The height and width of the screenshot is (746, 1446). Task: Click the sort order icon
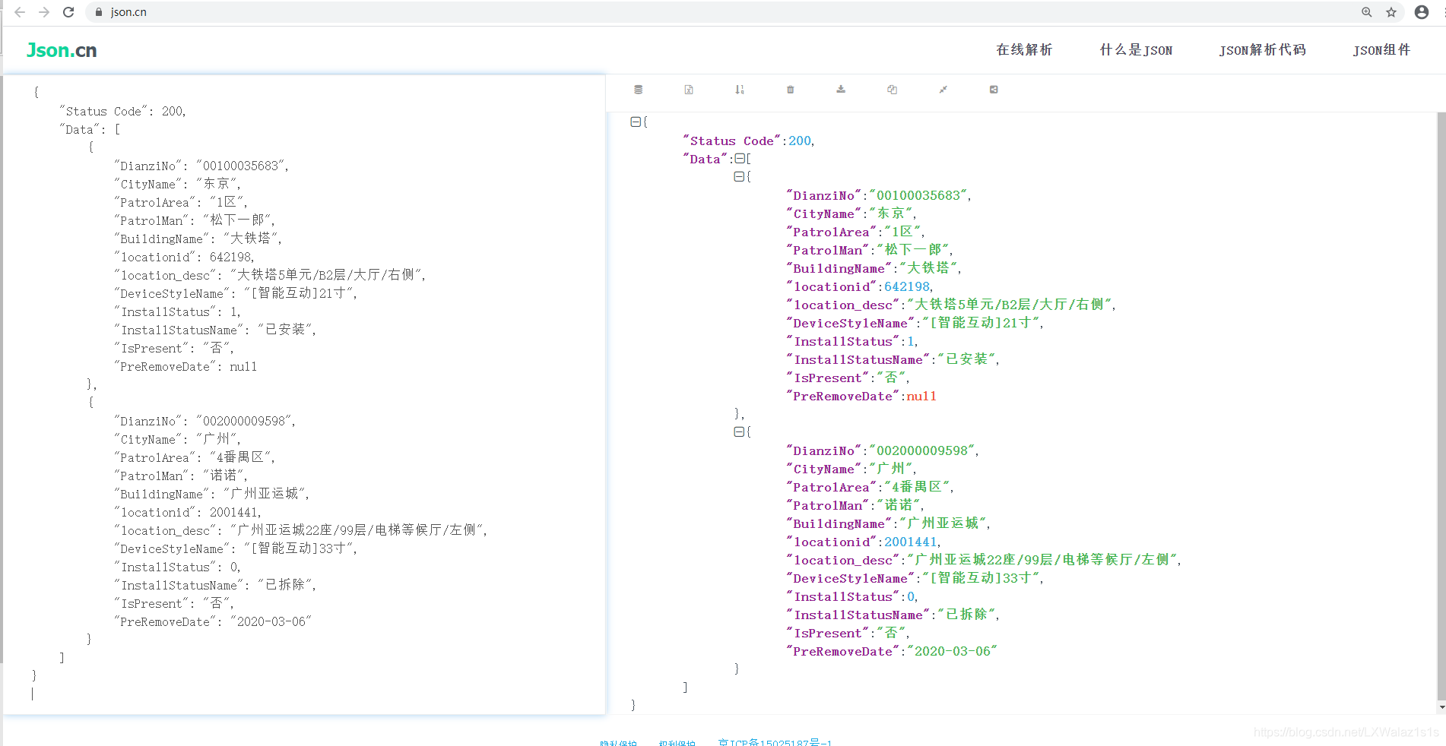pyautogui.click(x=740, y=90)
